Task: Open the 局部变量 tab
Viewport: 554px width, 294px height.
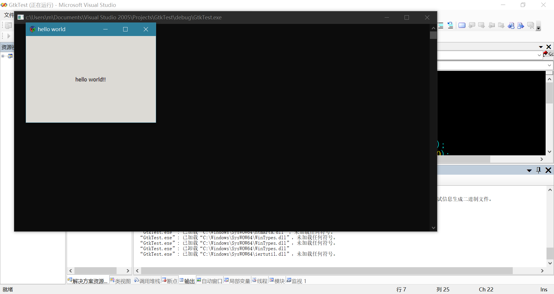Action: point(237,281)
